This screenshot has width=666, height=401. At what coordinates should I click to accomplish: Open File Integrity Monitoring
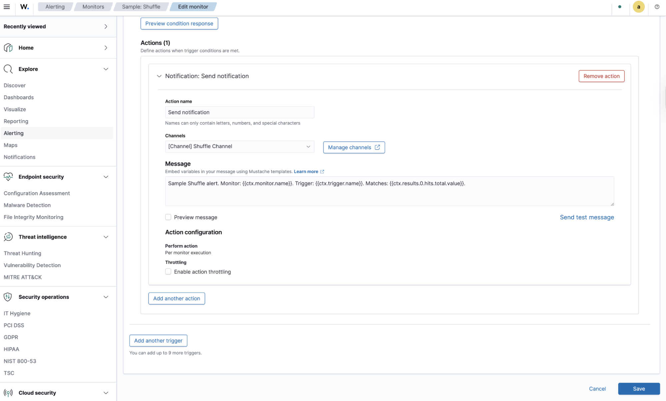pyautogui.click(x=33, y=217)
